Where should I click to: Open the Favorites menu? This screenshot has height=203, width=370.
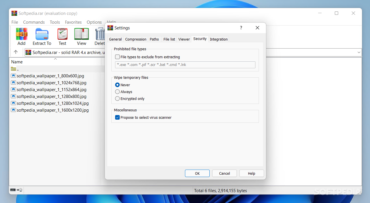[x=73, y=22]
